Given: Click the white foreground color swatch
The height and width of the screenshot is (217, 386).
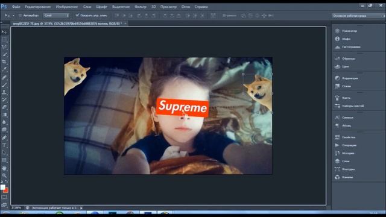Looking at the screenshot, I should [2, 187].
